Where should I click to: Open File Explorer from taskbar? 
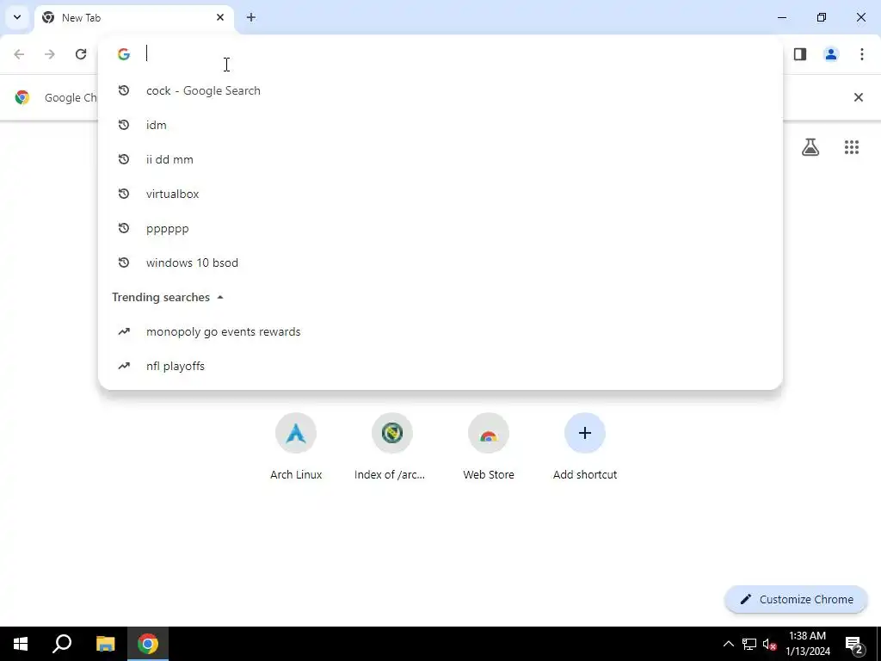tap(105, 644)
